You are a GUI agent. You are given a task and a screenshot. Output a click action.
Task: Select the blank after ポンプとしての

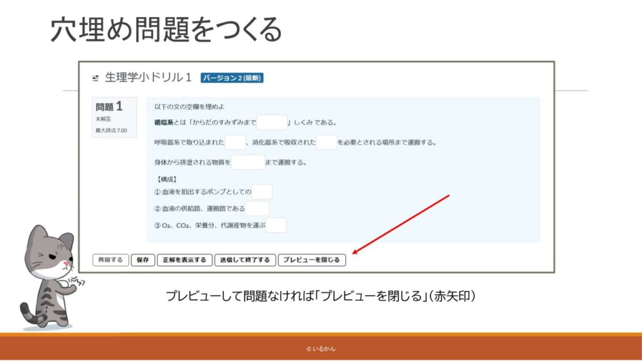tap(262, 192)
